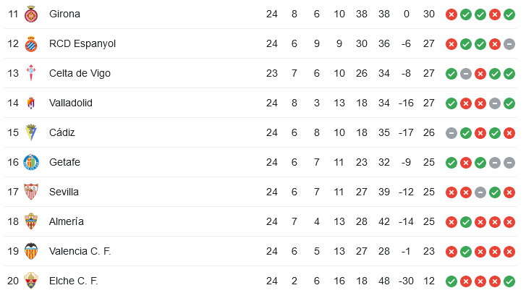Screen dimensions: 526x293
Task: Click the Valladolid club crest
Action: point(31,103)
